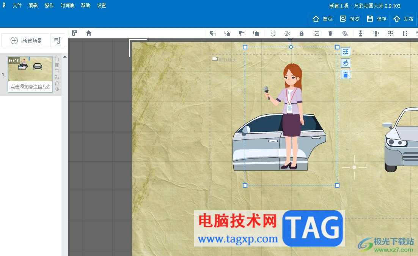Toggle the ruler icon above the canvas
This screenshot has width=418, height=256.
(x=75, y=33)
